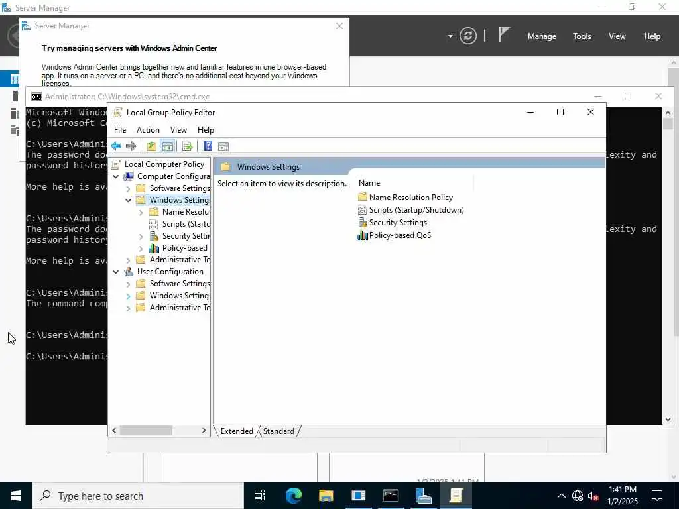The image size is (679, 509).
Task: Collapse the Computer Configuration node
Action: tap(115, 176)
